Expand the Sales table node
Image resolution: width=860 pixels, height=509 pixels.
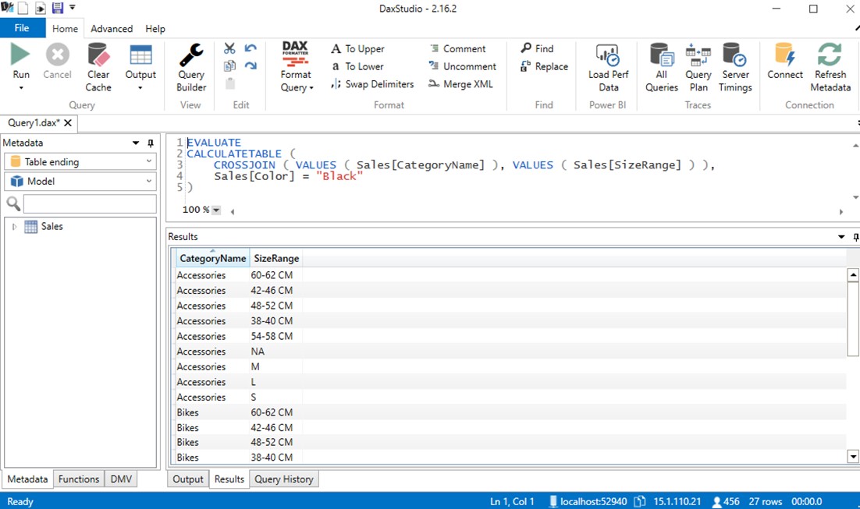click(14, 226)
